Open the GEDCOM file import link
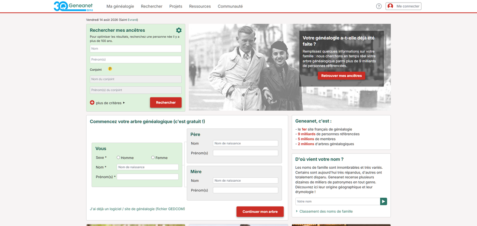This screenshot has height=226, width=477. [x=137, y=209]
